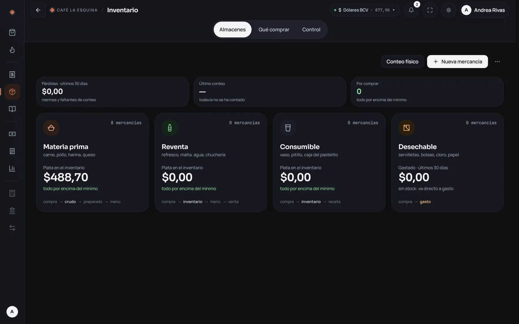Open the calculator sidebar icon
Screen dimensions: 519x324
click(x=12, y=193)
